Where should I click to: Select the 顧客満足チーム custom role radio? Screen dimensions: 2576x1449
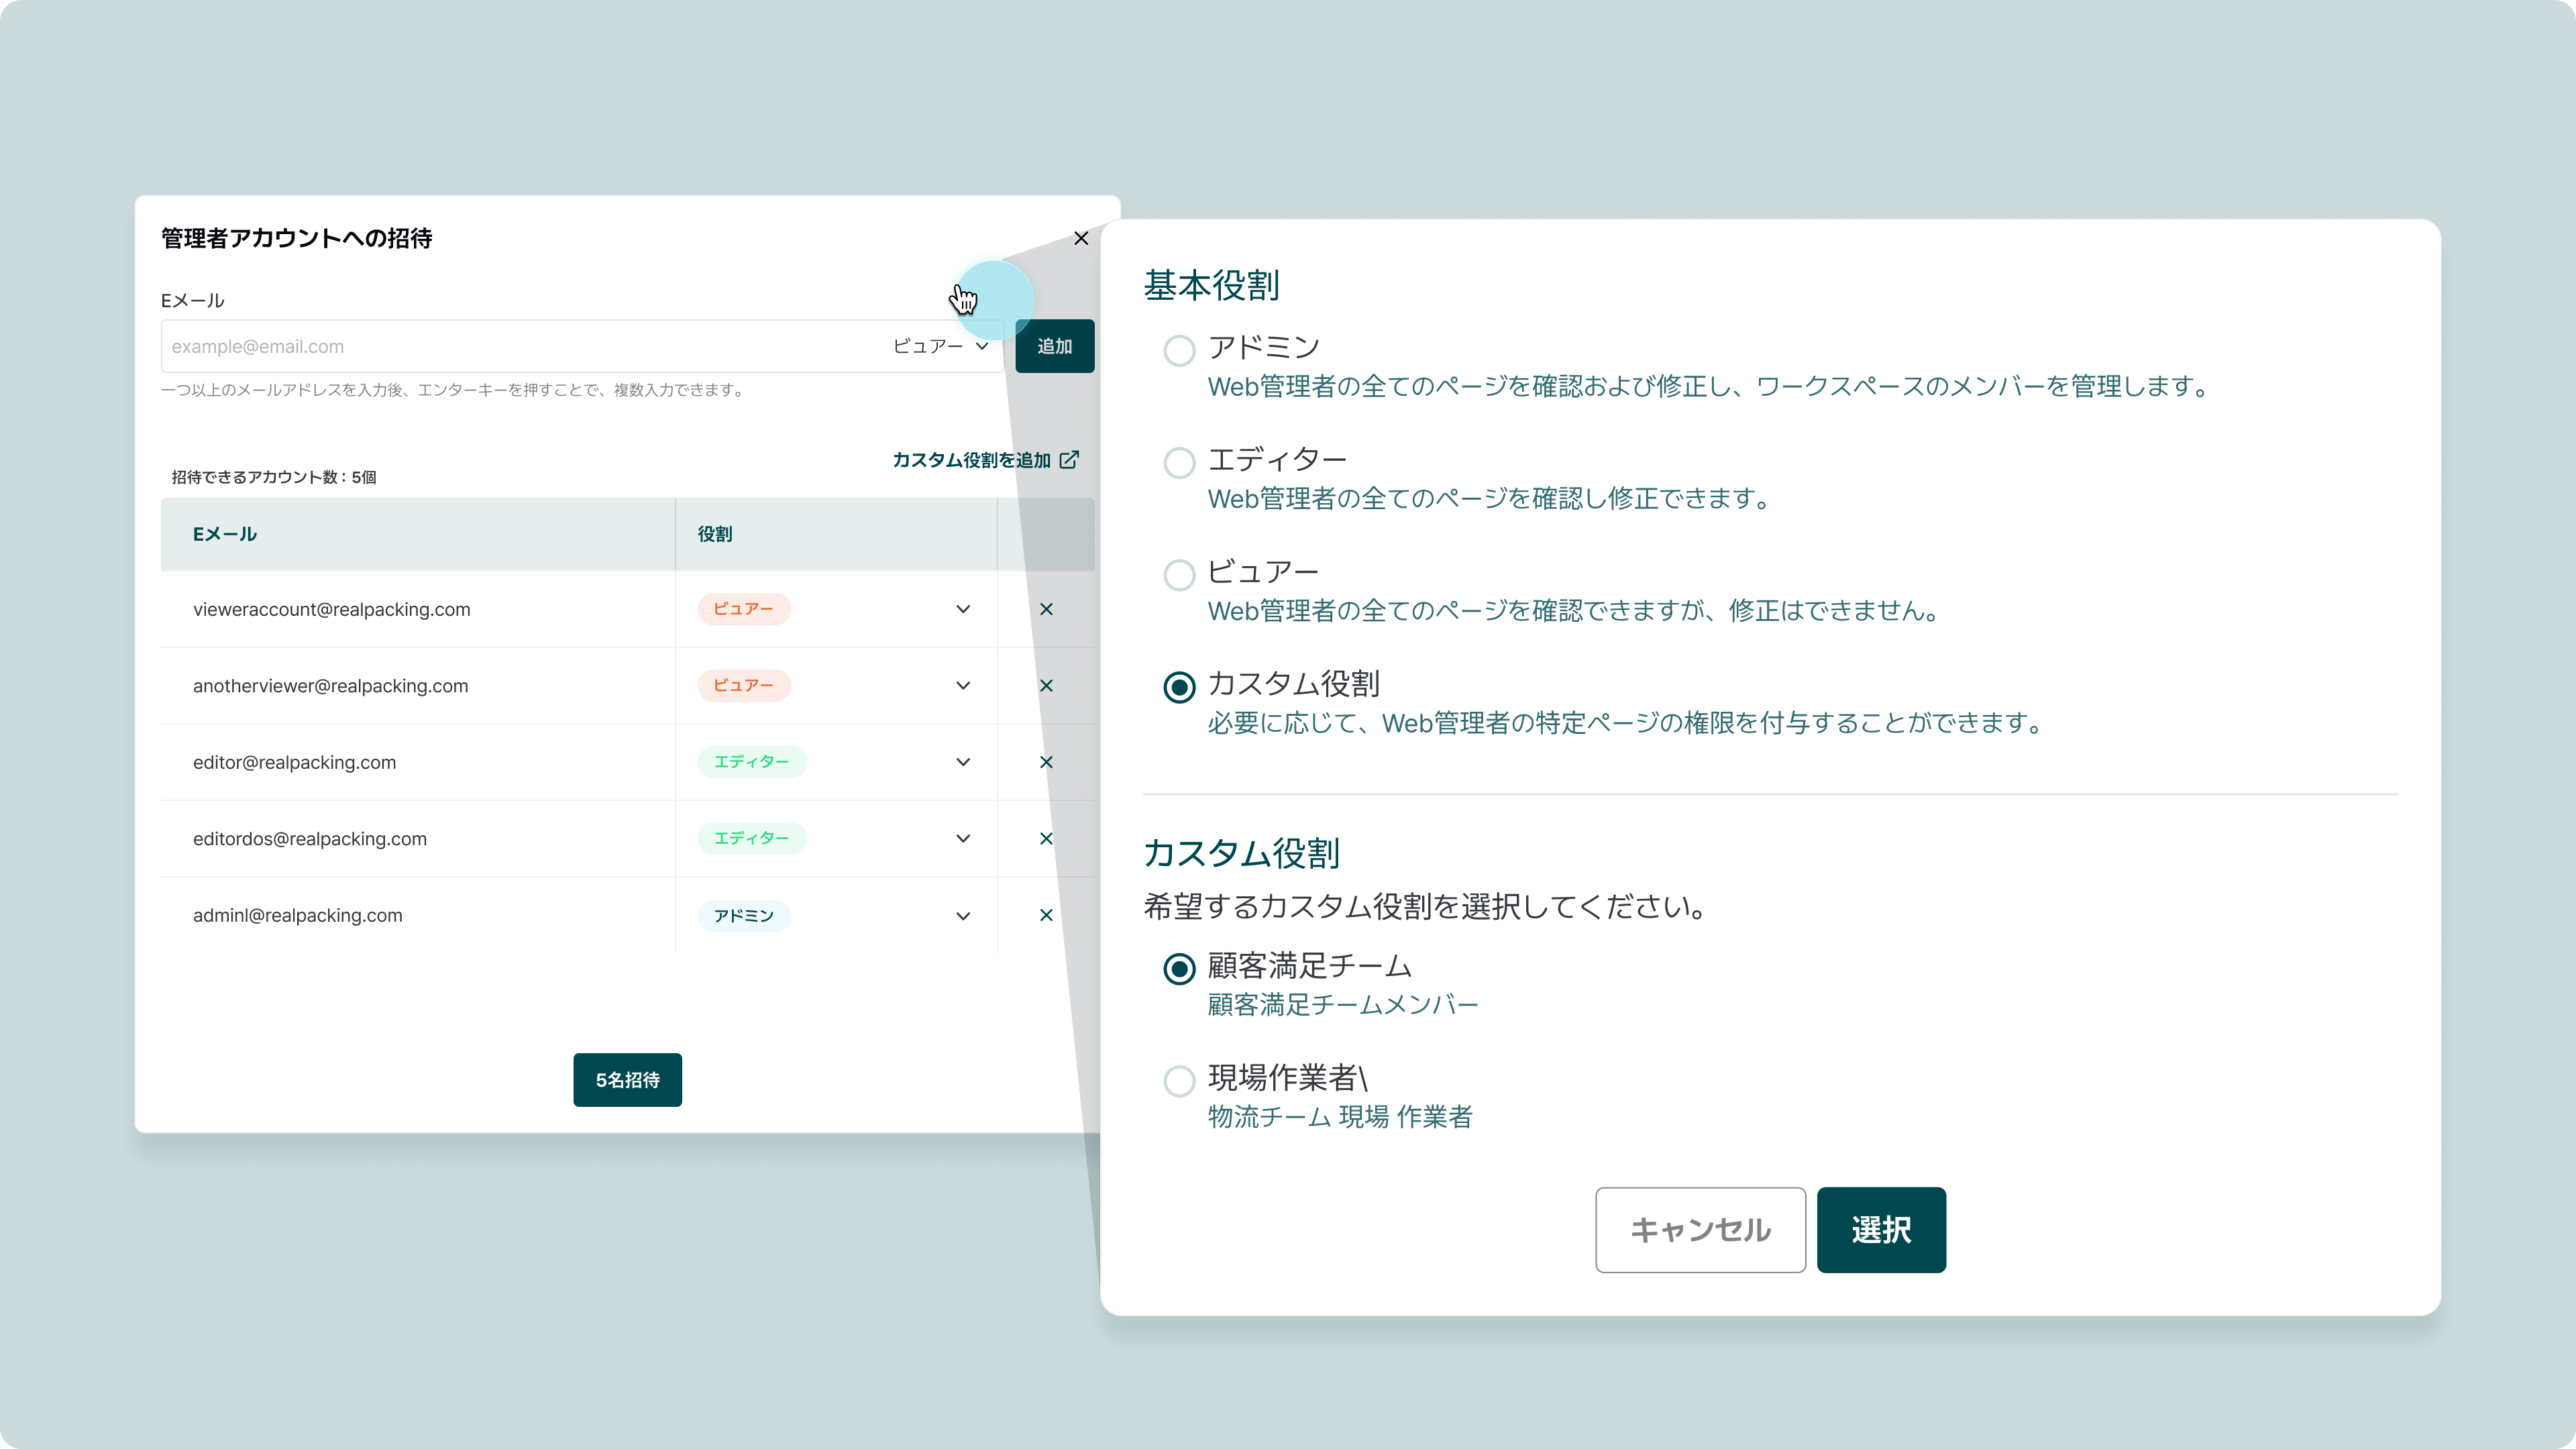coord(1179,968)
